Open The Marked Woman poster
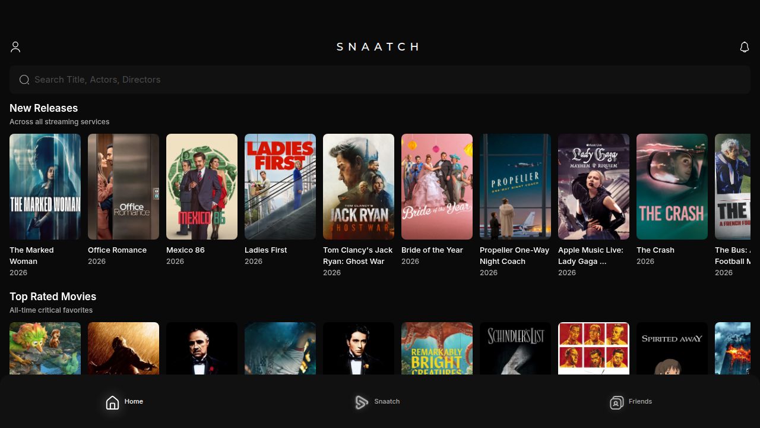Screen dimensions: 760x428 [45, 187]
